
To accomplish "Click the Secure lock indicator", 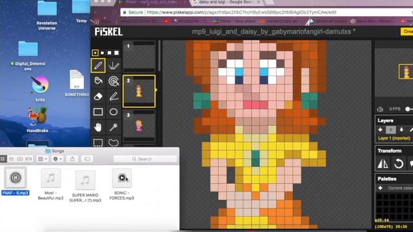I will [x=133, y=12].
